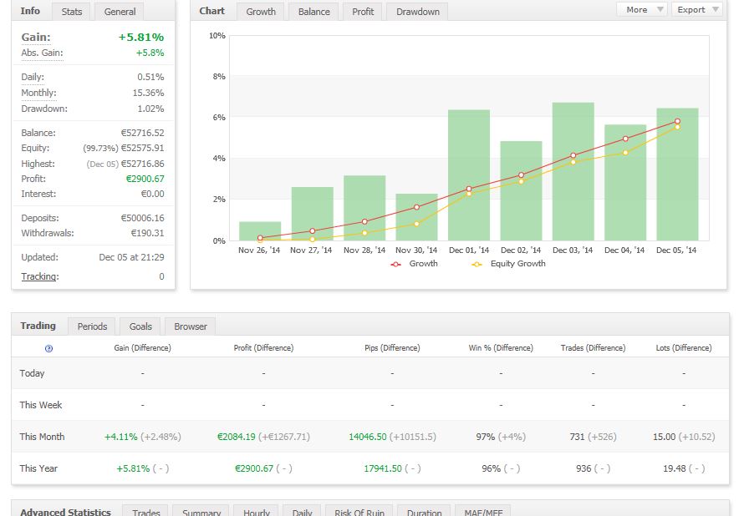Toggle the Equity Growth series legend label
739x516 pixels.
point(517,264)
